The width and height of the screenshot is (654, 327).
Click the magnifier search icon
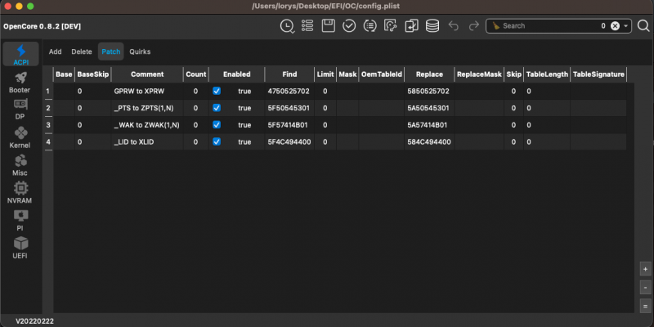point(643,26)
